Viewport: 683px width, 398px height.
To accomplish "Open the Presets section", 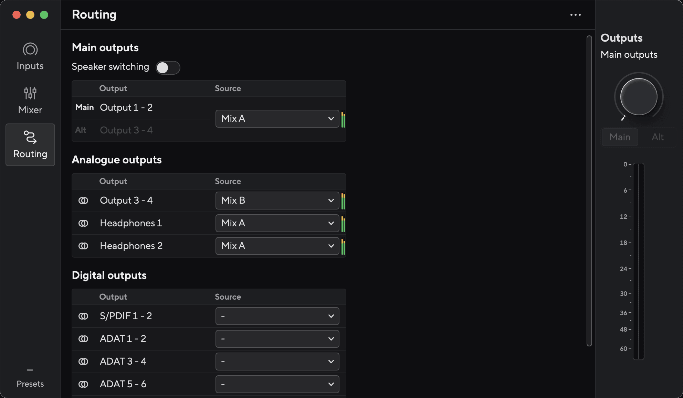I will (30, 378).
